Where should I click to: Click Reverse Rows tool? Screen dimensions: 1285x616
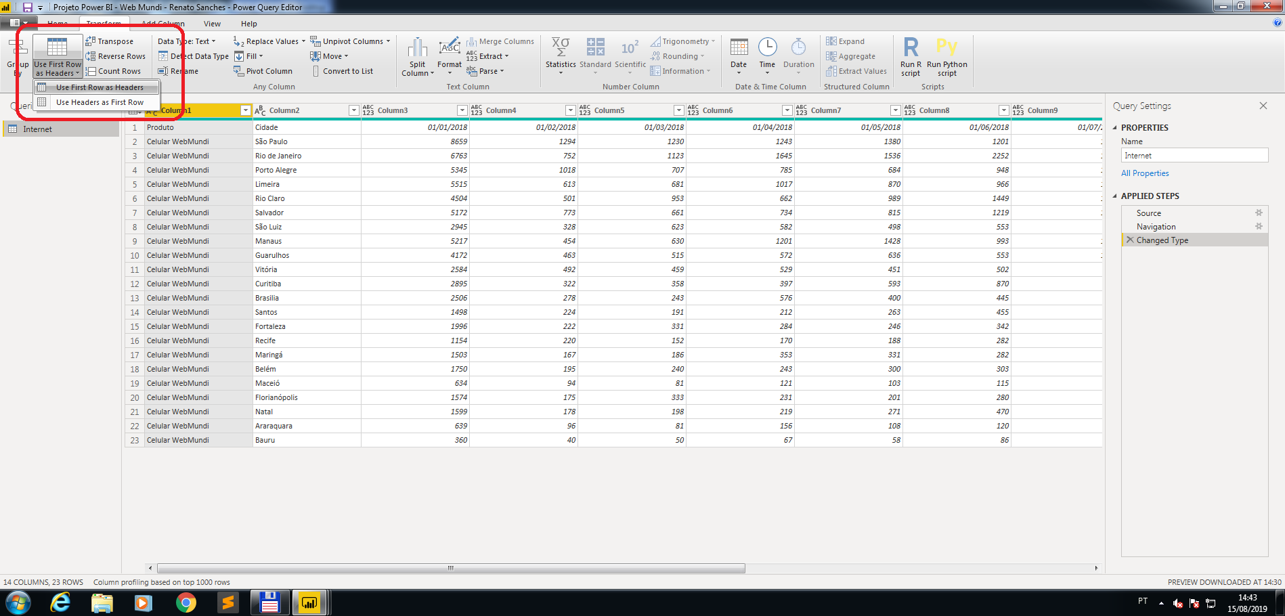click(x=115, y=56)
